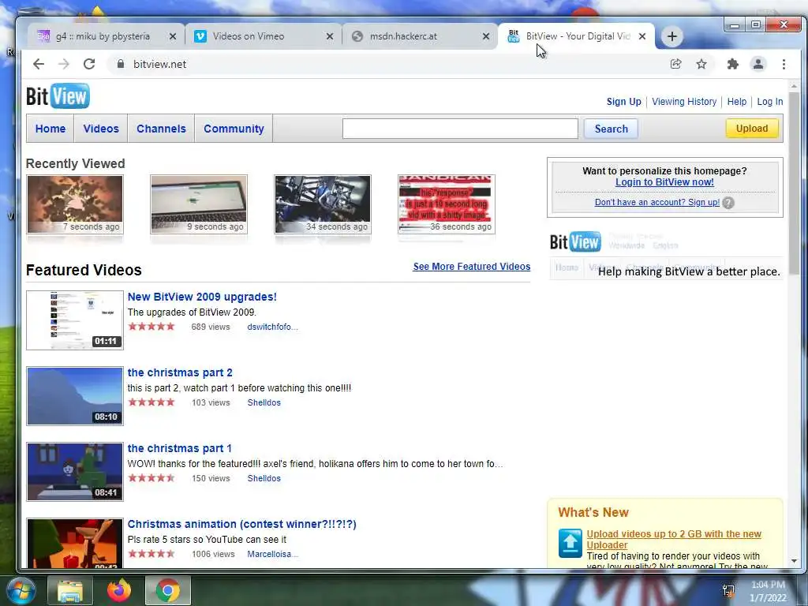Open the Channels navigation tab
The image size is (808, 606).
161,129
